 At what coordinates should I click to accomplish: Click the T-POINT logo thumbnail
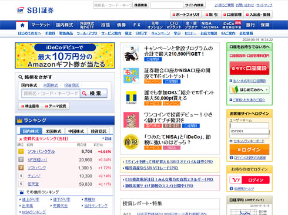tap(131, 98)
